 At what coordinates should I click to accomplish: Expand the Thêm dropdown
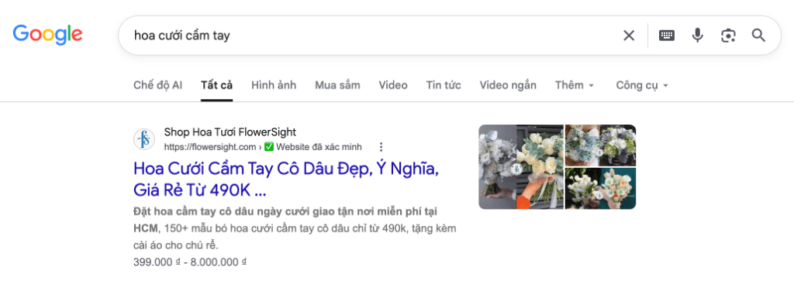pos(575,85)
